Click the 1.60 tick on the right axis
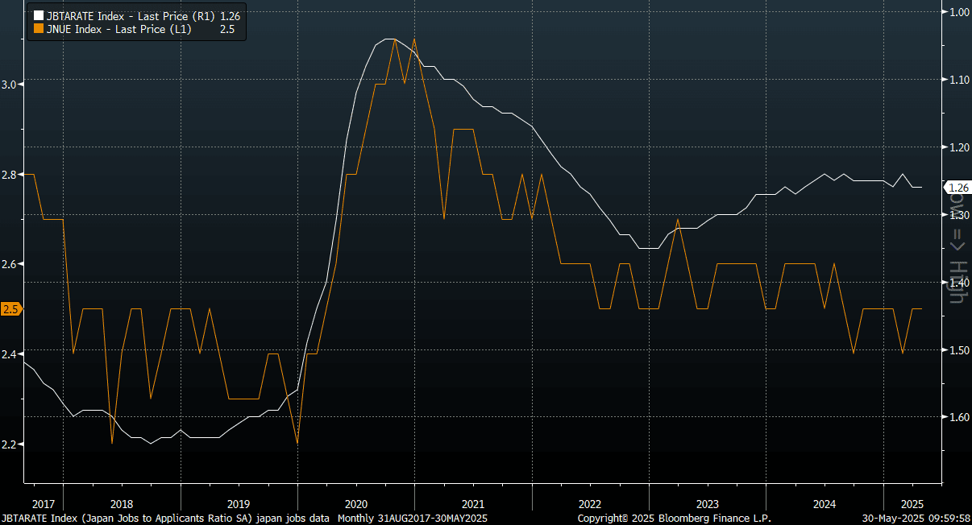Viewport: 972px width, 525px height. pos(958,417)
